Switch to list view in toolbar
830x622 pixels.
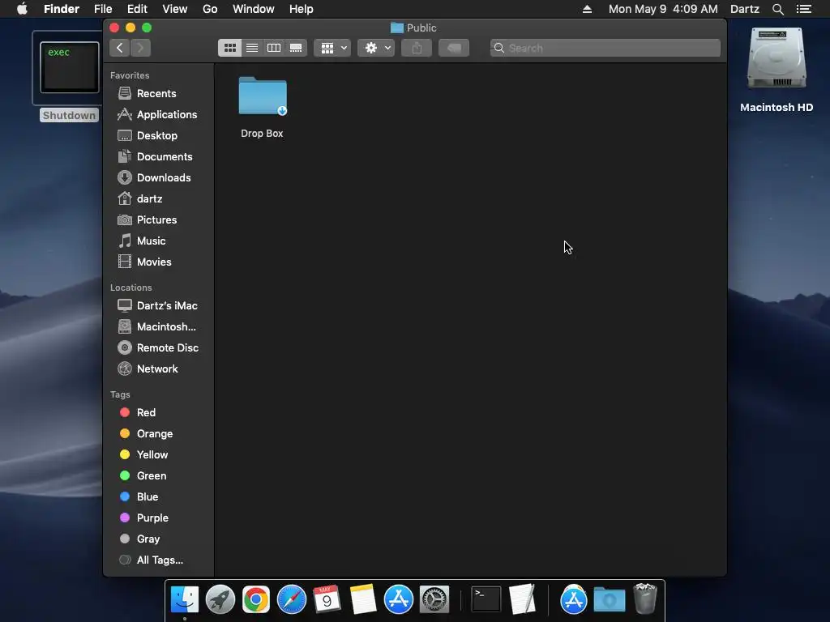click(252, 48)
